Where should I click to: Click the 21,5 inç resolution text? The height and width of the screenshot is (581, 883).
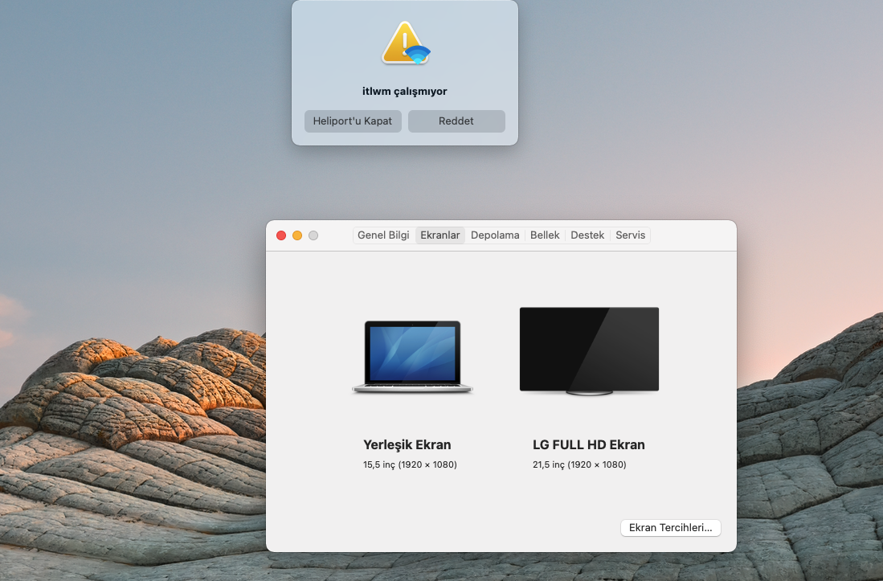[579, 464]
